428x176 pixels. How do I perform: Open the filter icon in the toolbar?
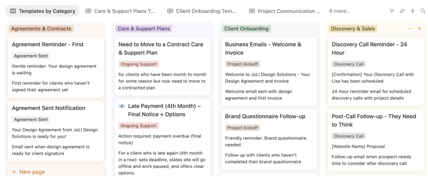392,11
